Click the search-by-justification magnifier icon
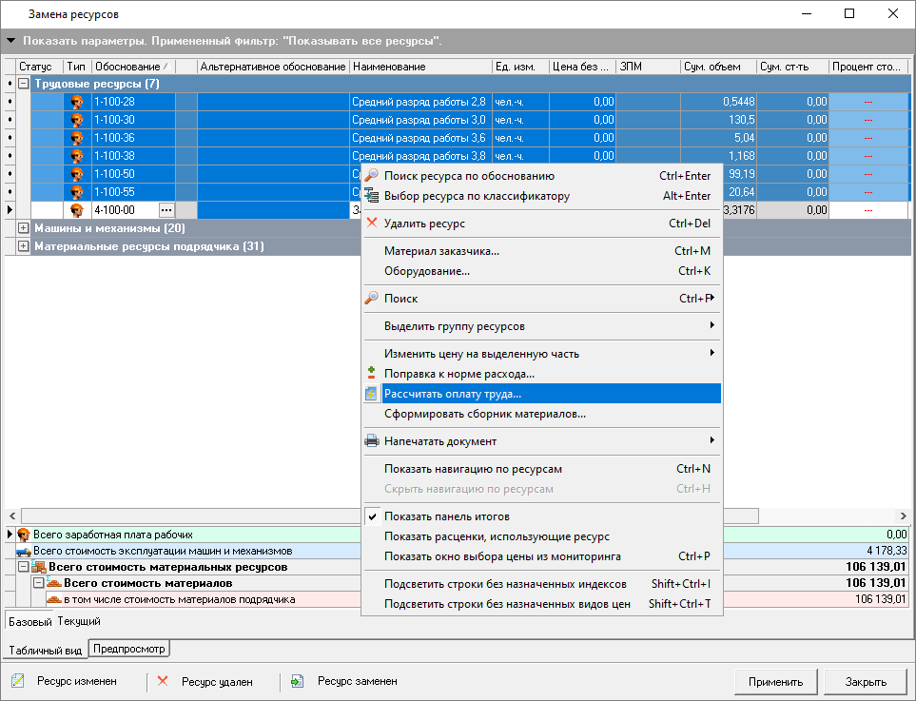916x701 pixels. click(372, 176)
